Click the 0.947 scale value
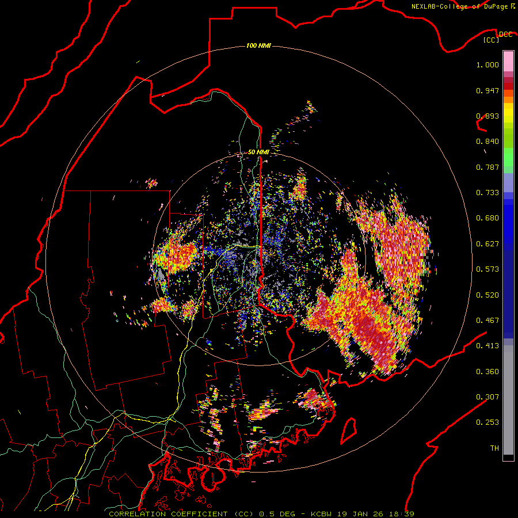The image size is (518, 518). pos(487,90)
